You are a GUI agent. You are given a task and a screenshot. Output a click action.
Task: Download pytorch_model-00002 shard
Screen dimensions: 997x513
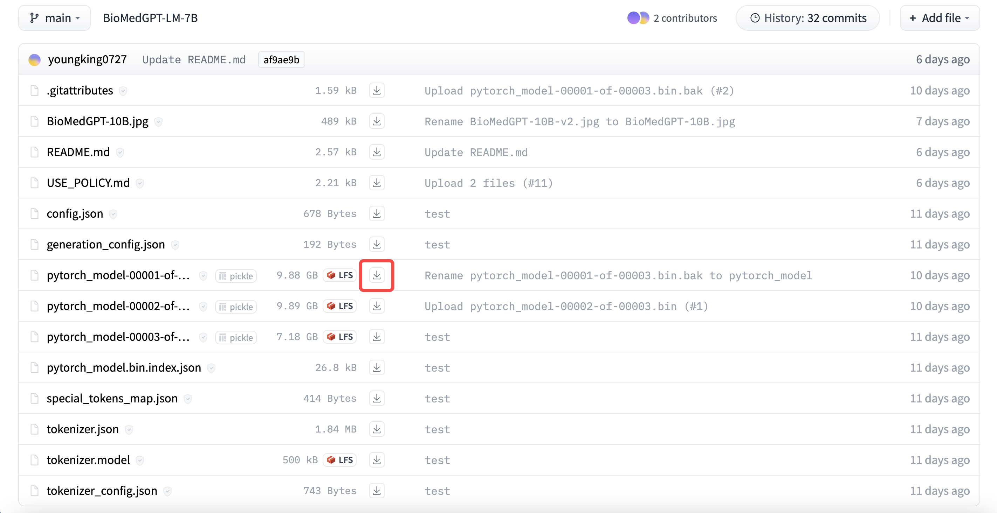(x=377, y=306)
